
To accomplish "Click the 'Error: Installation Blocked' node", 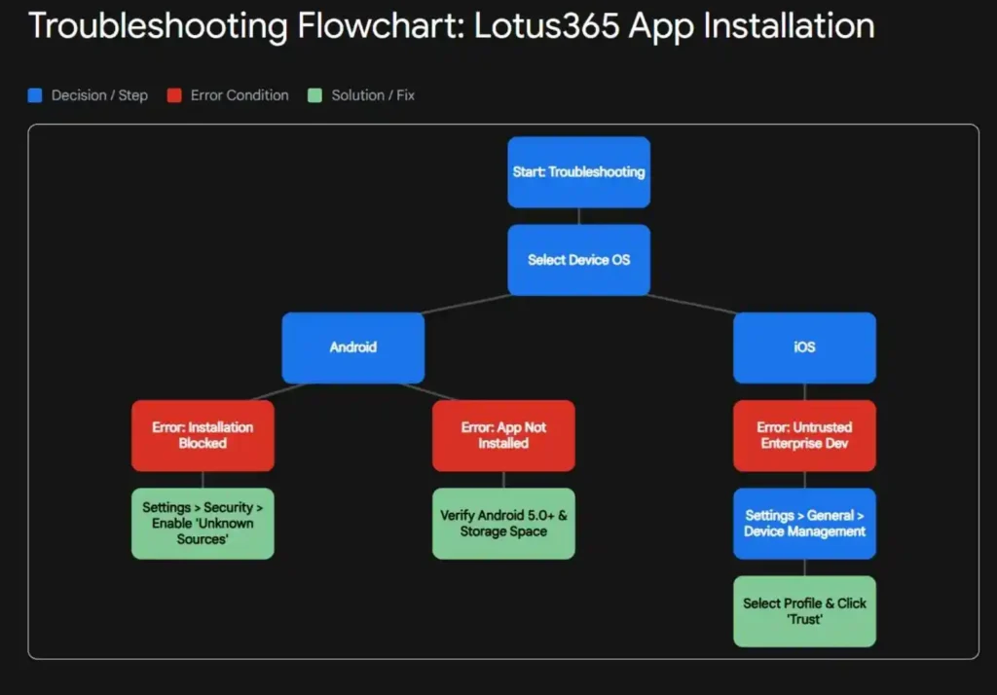I will point(203,436).
